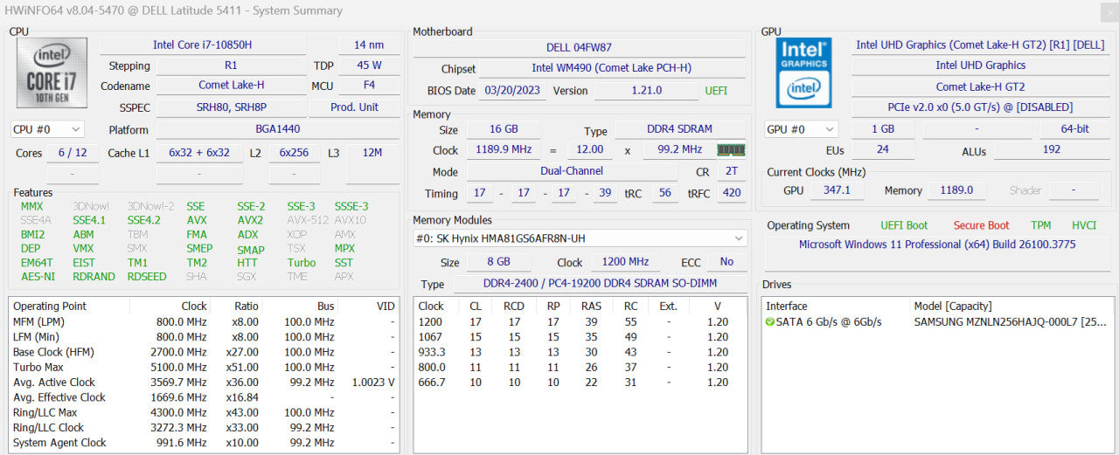Click the SSE4.2 feature flag
This screenshot has width=1119, height=455.
144,220
